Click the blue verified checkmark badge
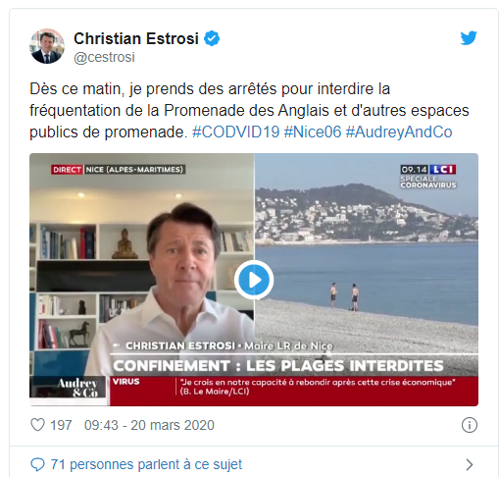The height and width of the screenshot is (477, 499). (x=212, y=38)
